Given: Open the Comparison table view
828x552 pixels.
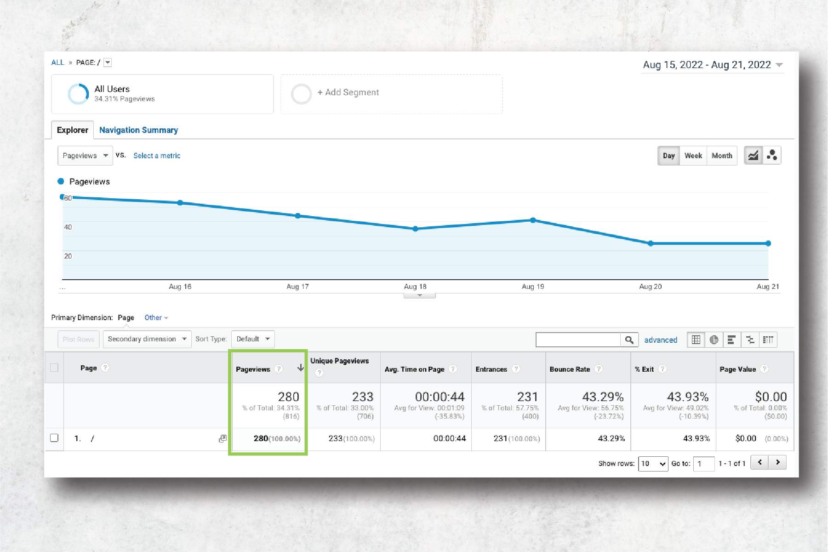Looking at the screenshot, I should tap(750, 339).
